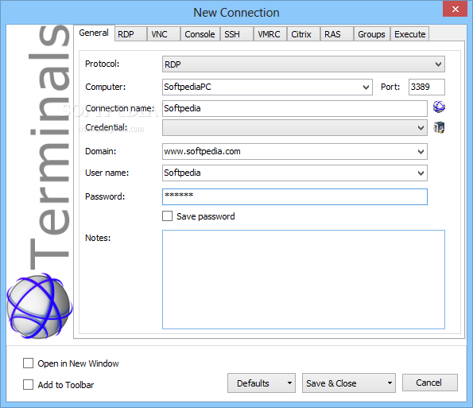Open the credential manager icon beside Credential
The width and height of the screenshot is (473, 408).
tap(439, 127)
